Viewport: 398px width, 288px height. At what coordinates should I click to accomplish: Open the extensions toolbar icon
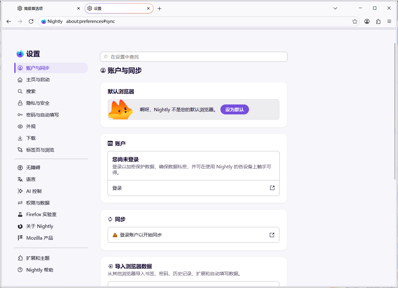[x=378, y=21]
